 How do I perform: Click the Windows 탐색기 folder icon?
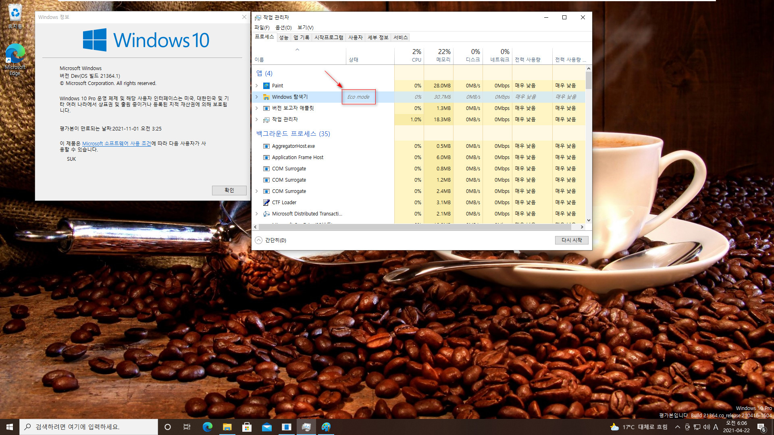(266, 97)
